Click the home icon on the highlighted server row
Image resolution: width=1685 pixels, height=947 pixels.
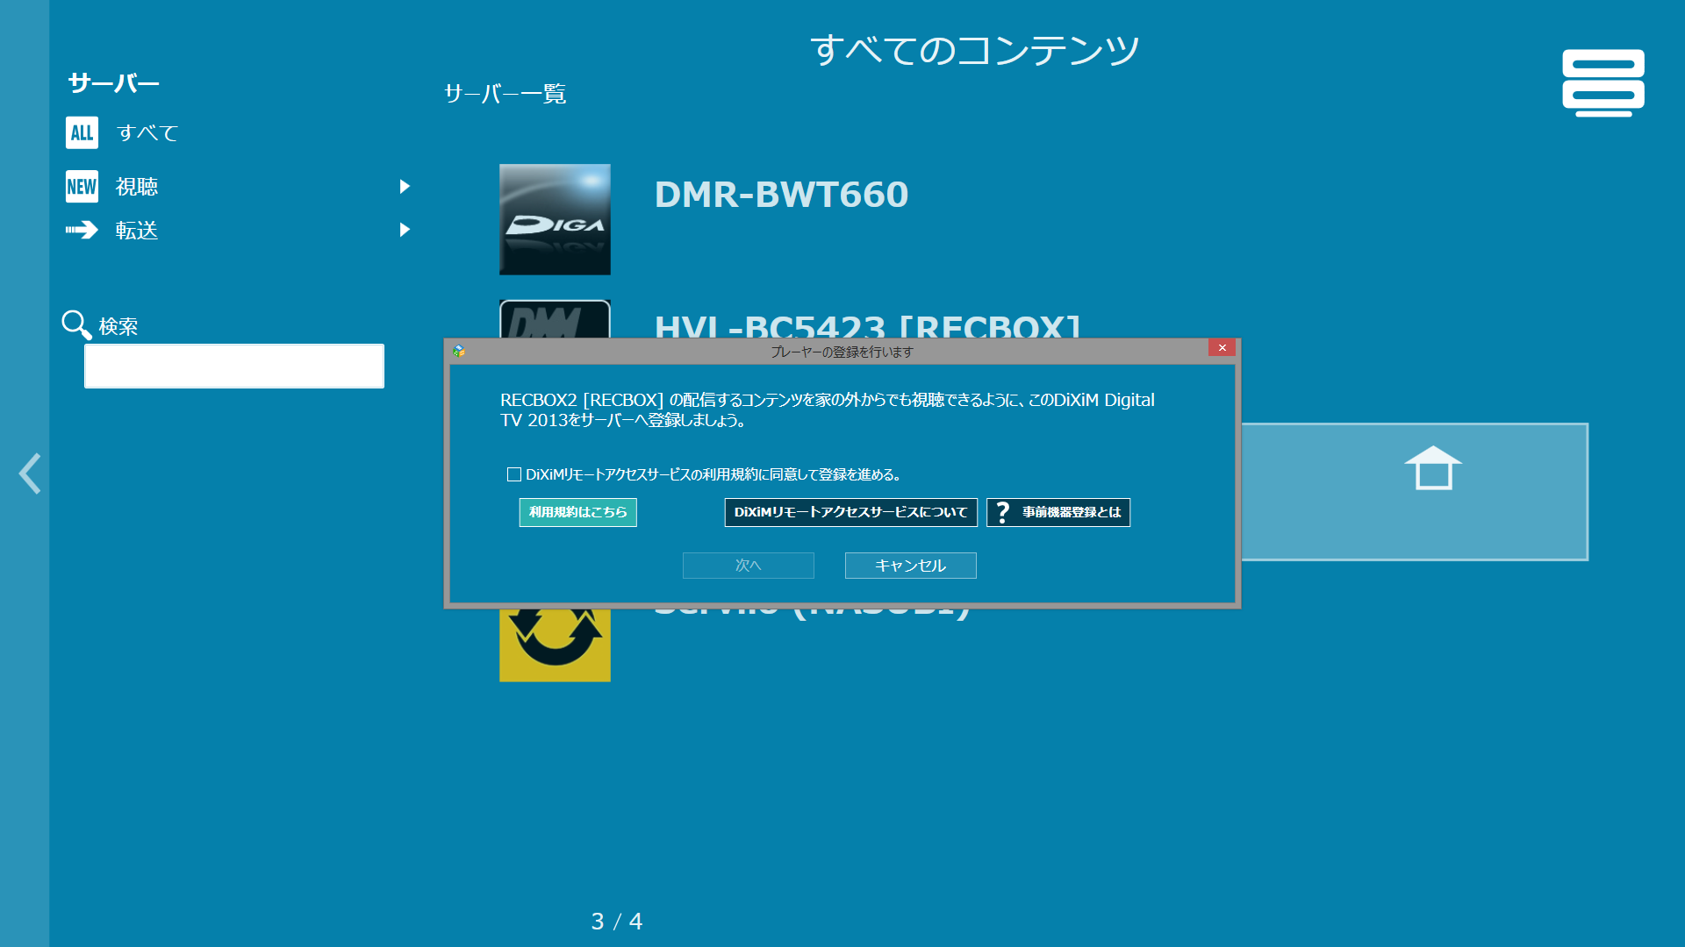[x=1436, y=469]
